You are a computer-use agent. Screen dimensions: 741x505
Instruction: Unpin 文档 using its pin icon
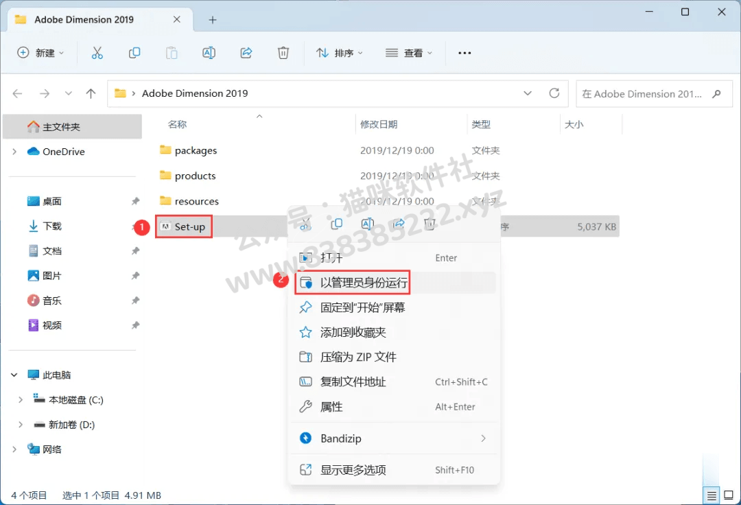pyautogui.click(x=136, y=251)
